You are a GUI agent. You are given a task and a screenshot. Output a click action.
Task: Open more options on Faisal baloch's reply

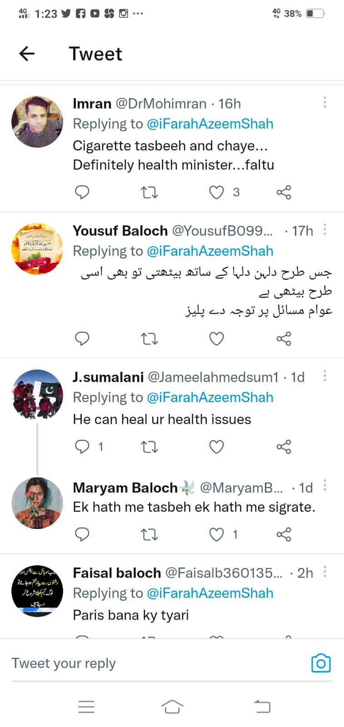(x=325, y=571)
